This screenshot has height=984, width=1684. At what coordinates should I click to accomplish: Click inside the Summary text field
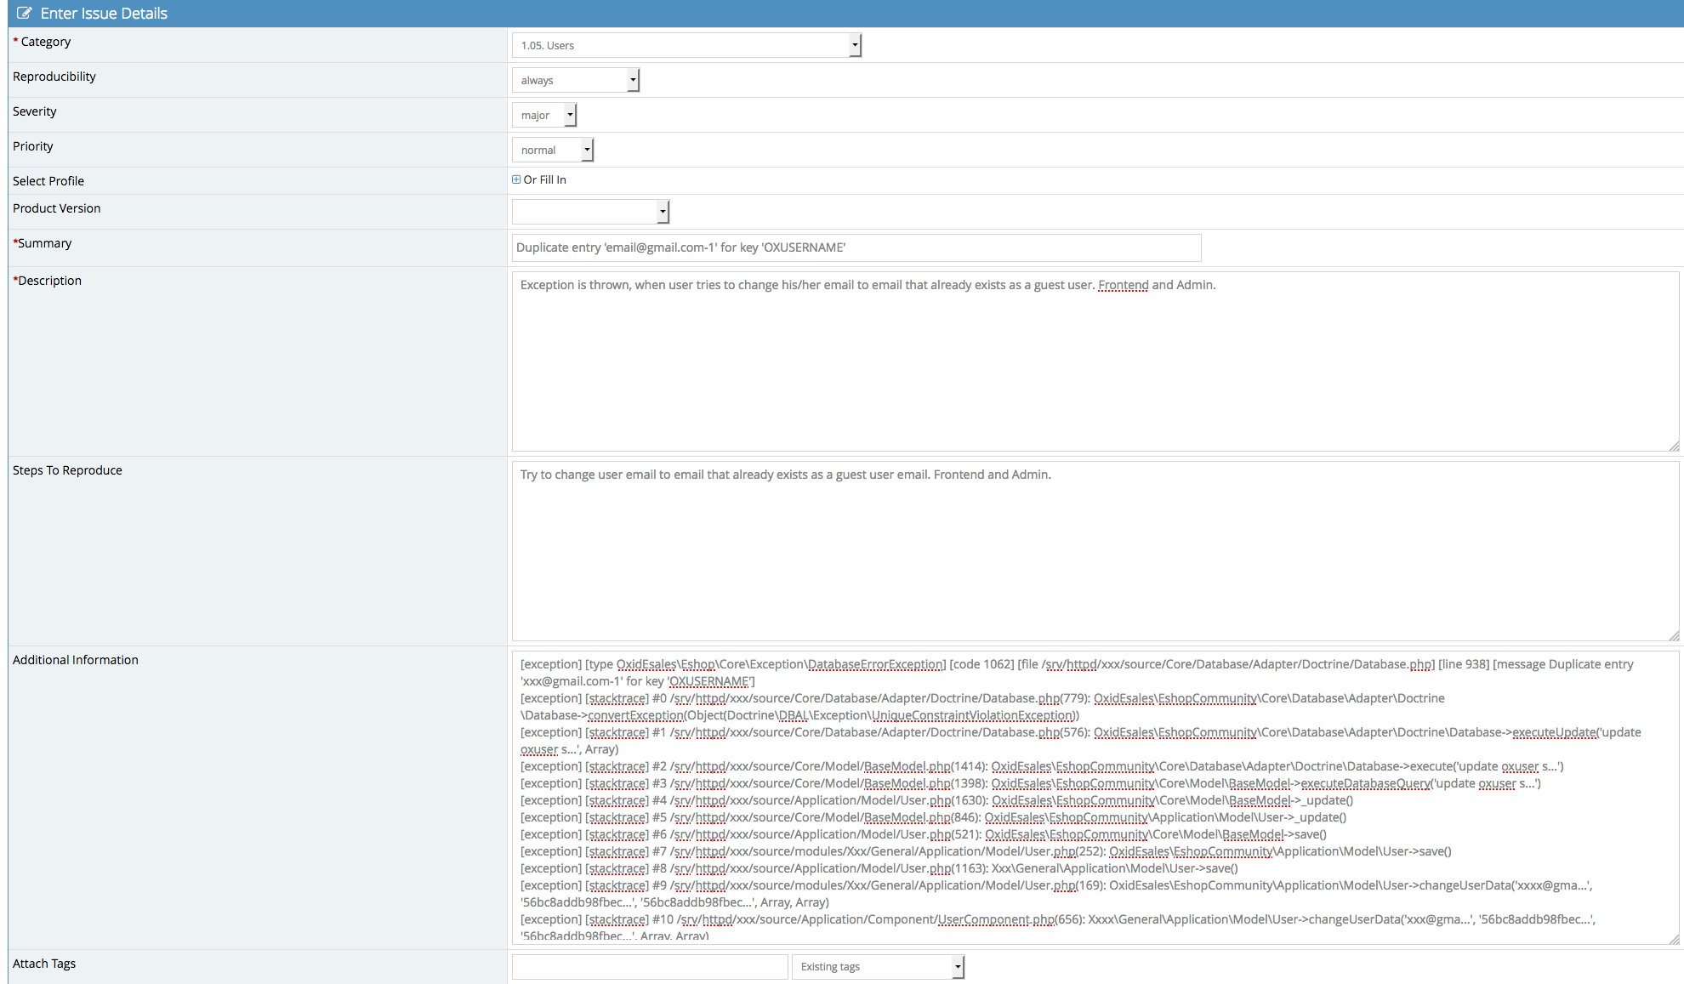point(856,247)
